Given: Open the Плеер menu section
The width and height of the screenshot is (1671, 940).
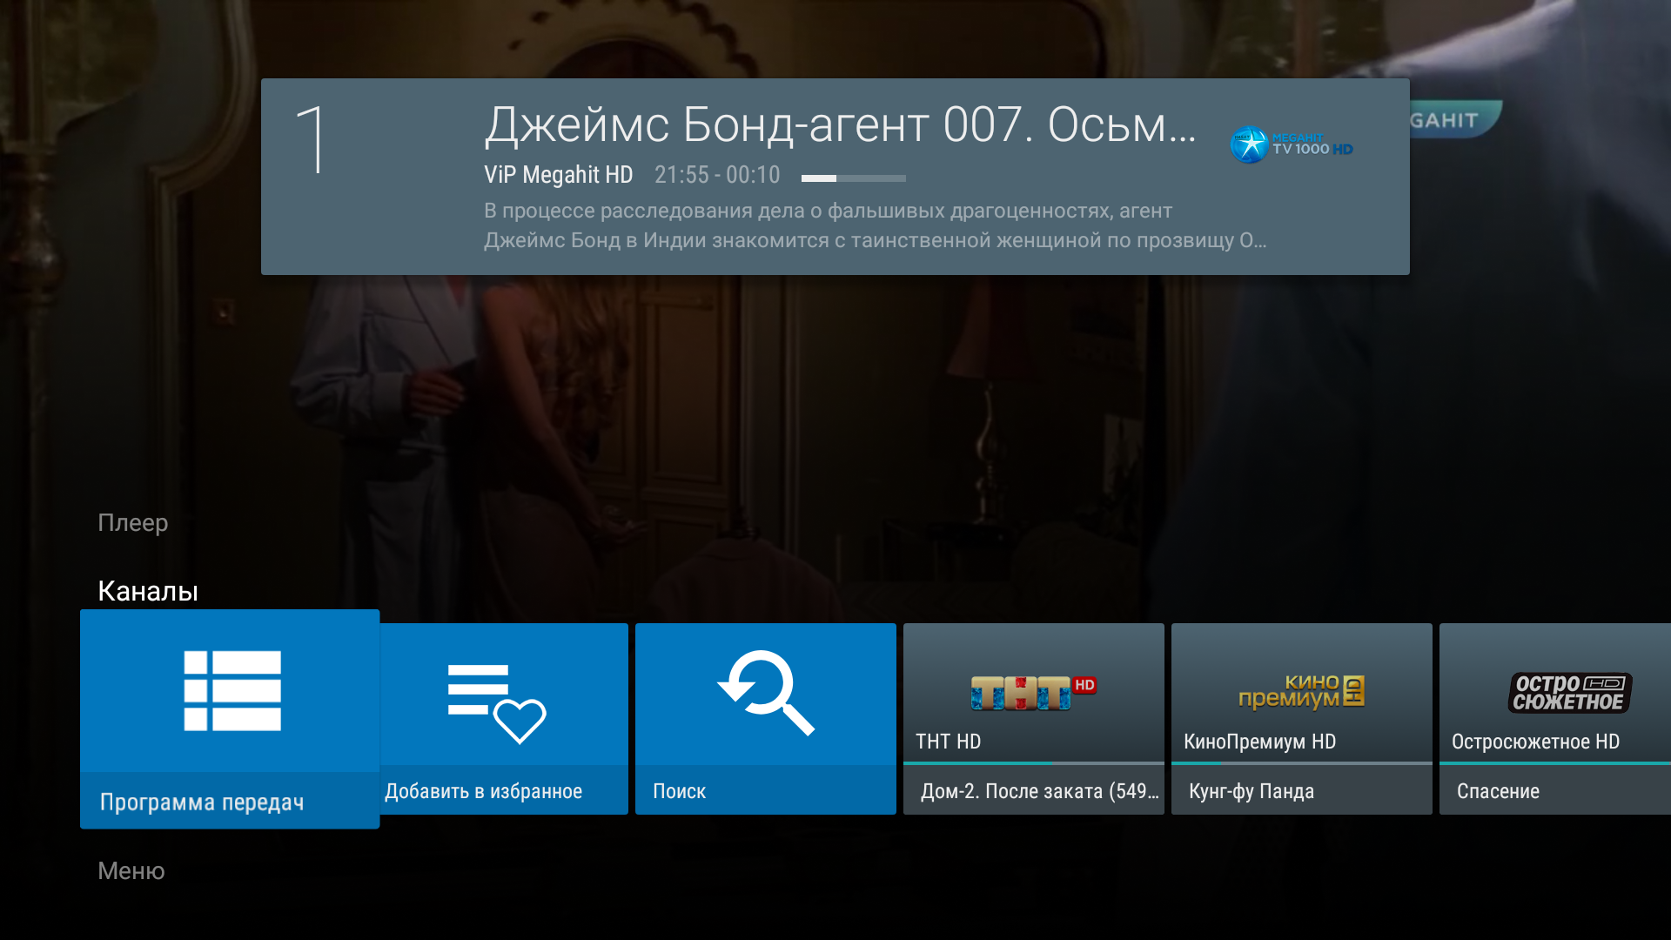Looking at the screenshot, I should 132,522.
